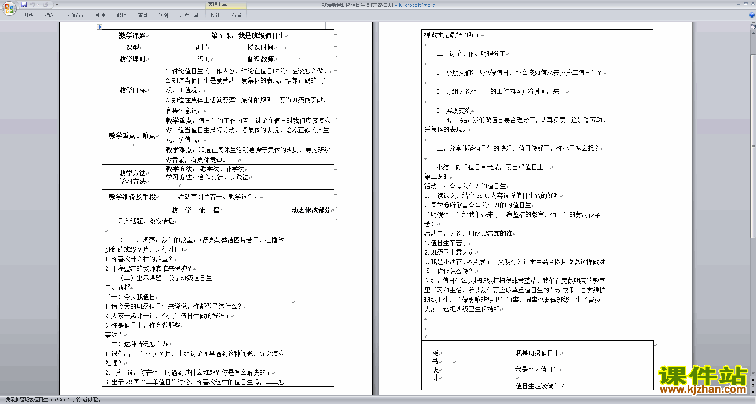Open the Office button menu

pyautogui.click(x=9, y=8)
